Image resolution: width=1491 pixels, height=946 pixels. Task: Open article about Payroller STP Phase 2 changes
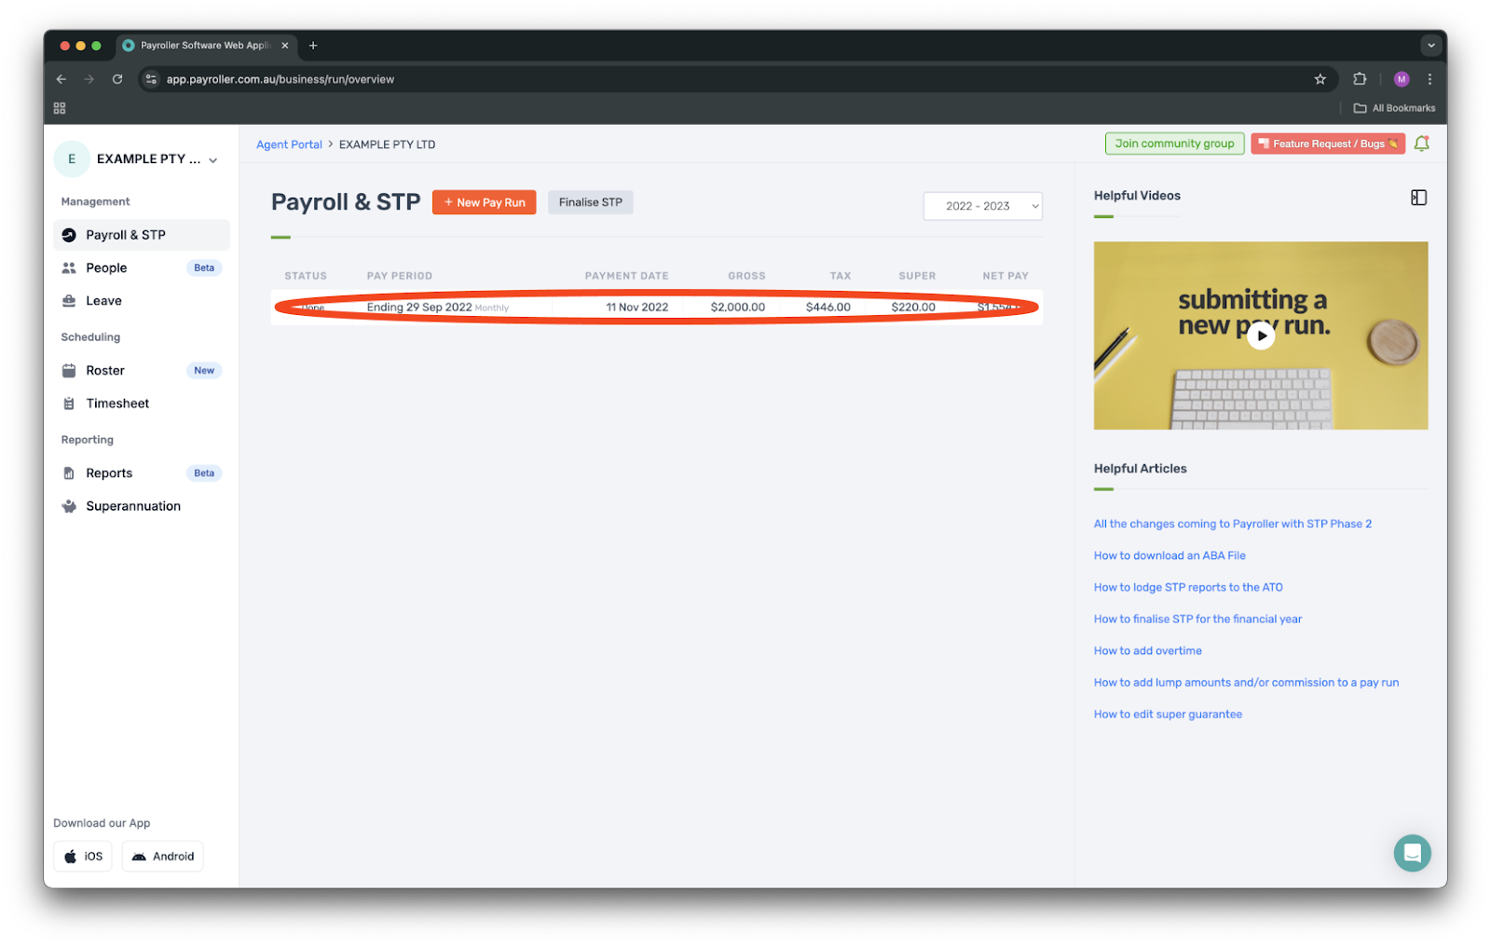tap(1232, 524)
